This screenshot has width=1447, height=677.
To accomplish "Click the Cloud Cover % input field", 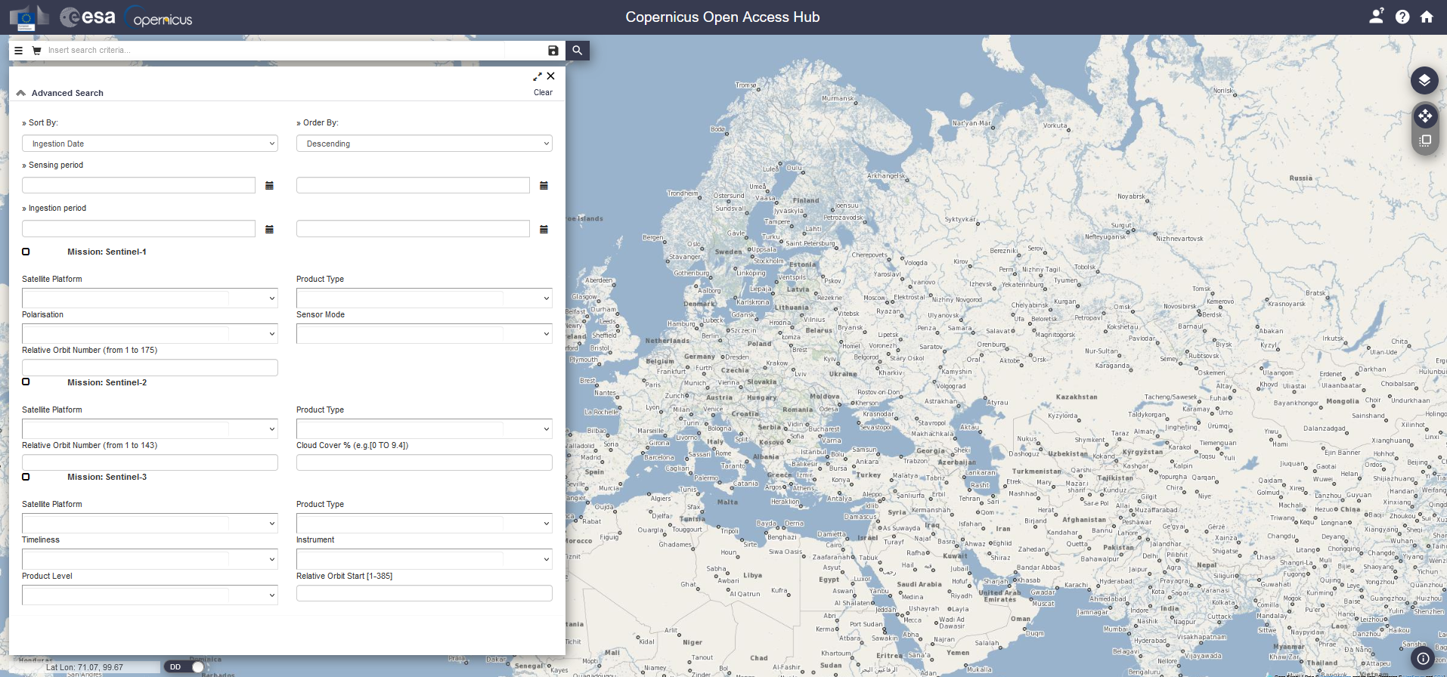I will tap(424, 462).
